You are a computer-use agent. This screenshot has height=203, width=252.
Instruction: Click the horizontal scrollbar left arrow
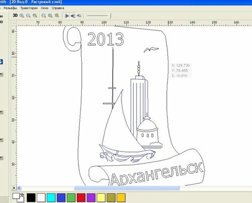pos(19,188)
